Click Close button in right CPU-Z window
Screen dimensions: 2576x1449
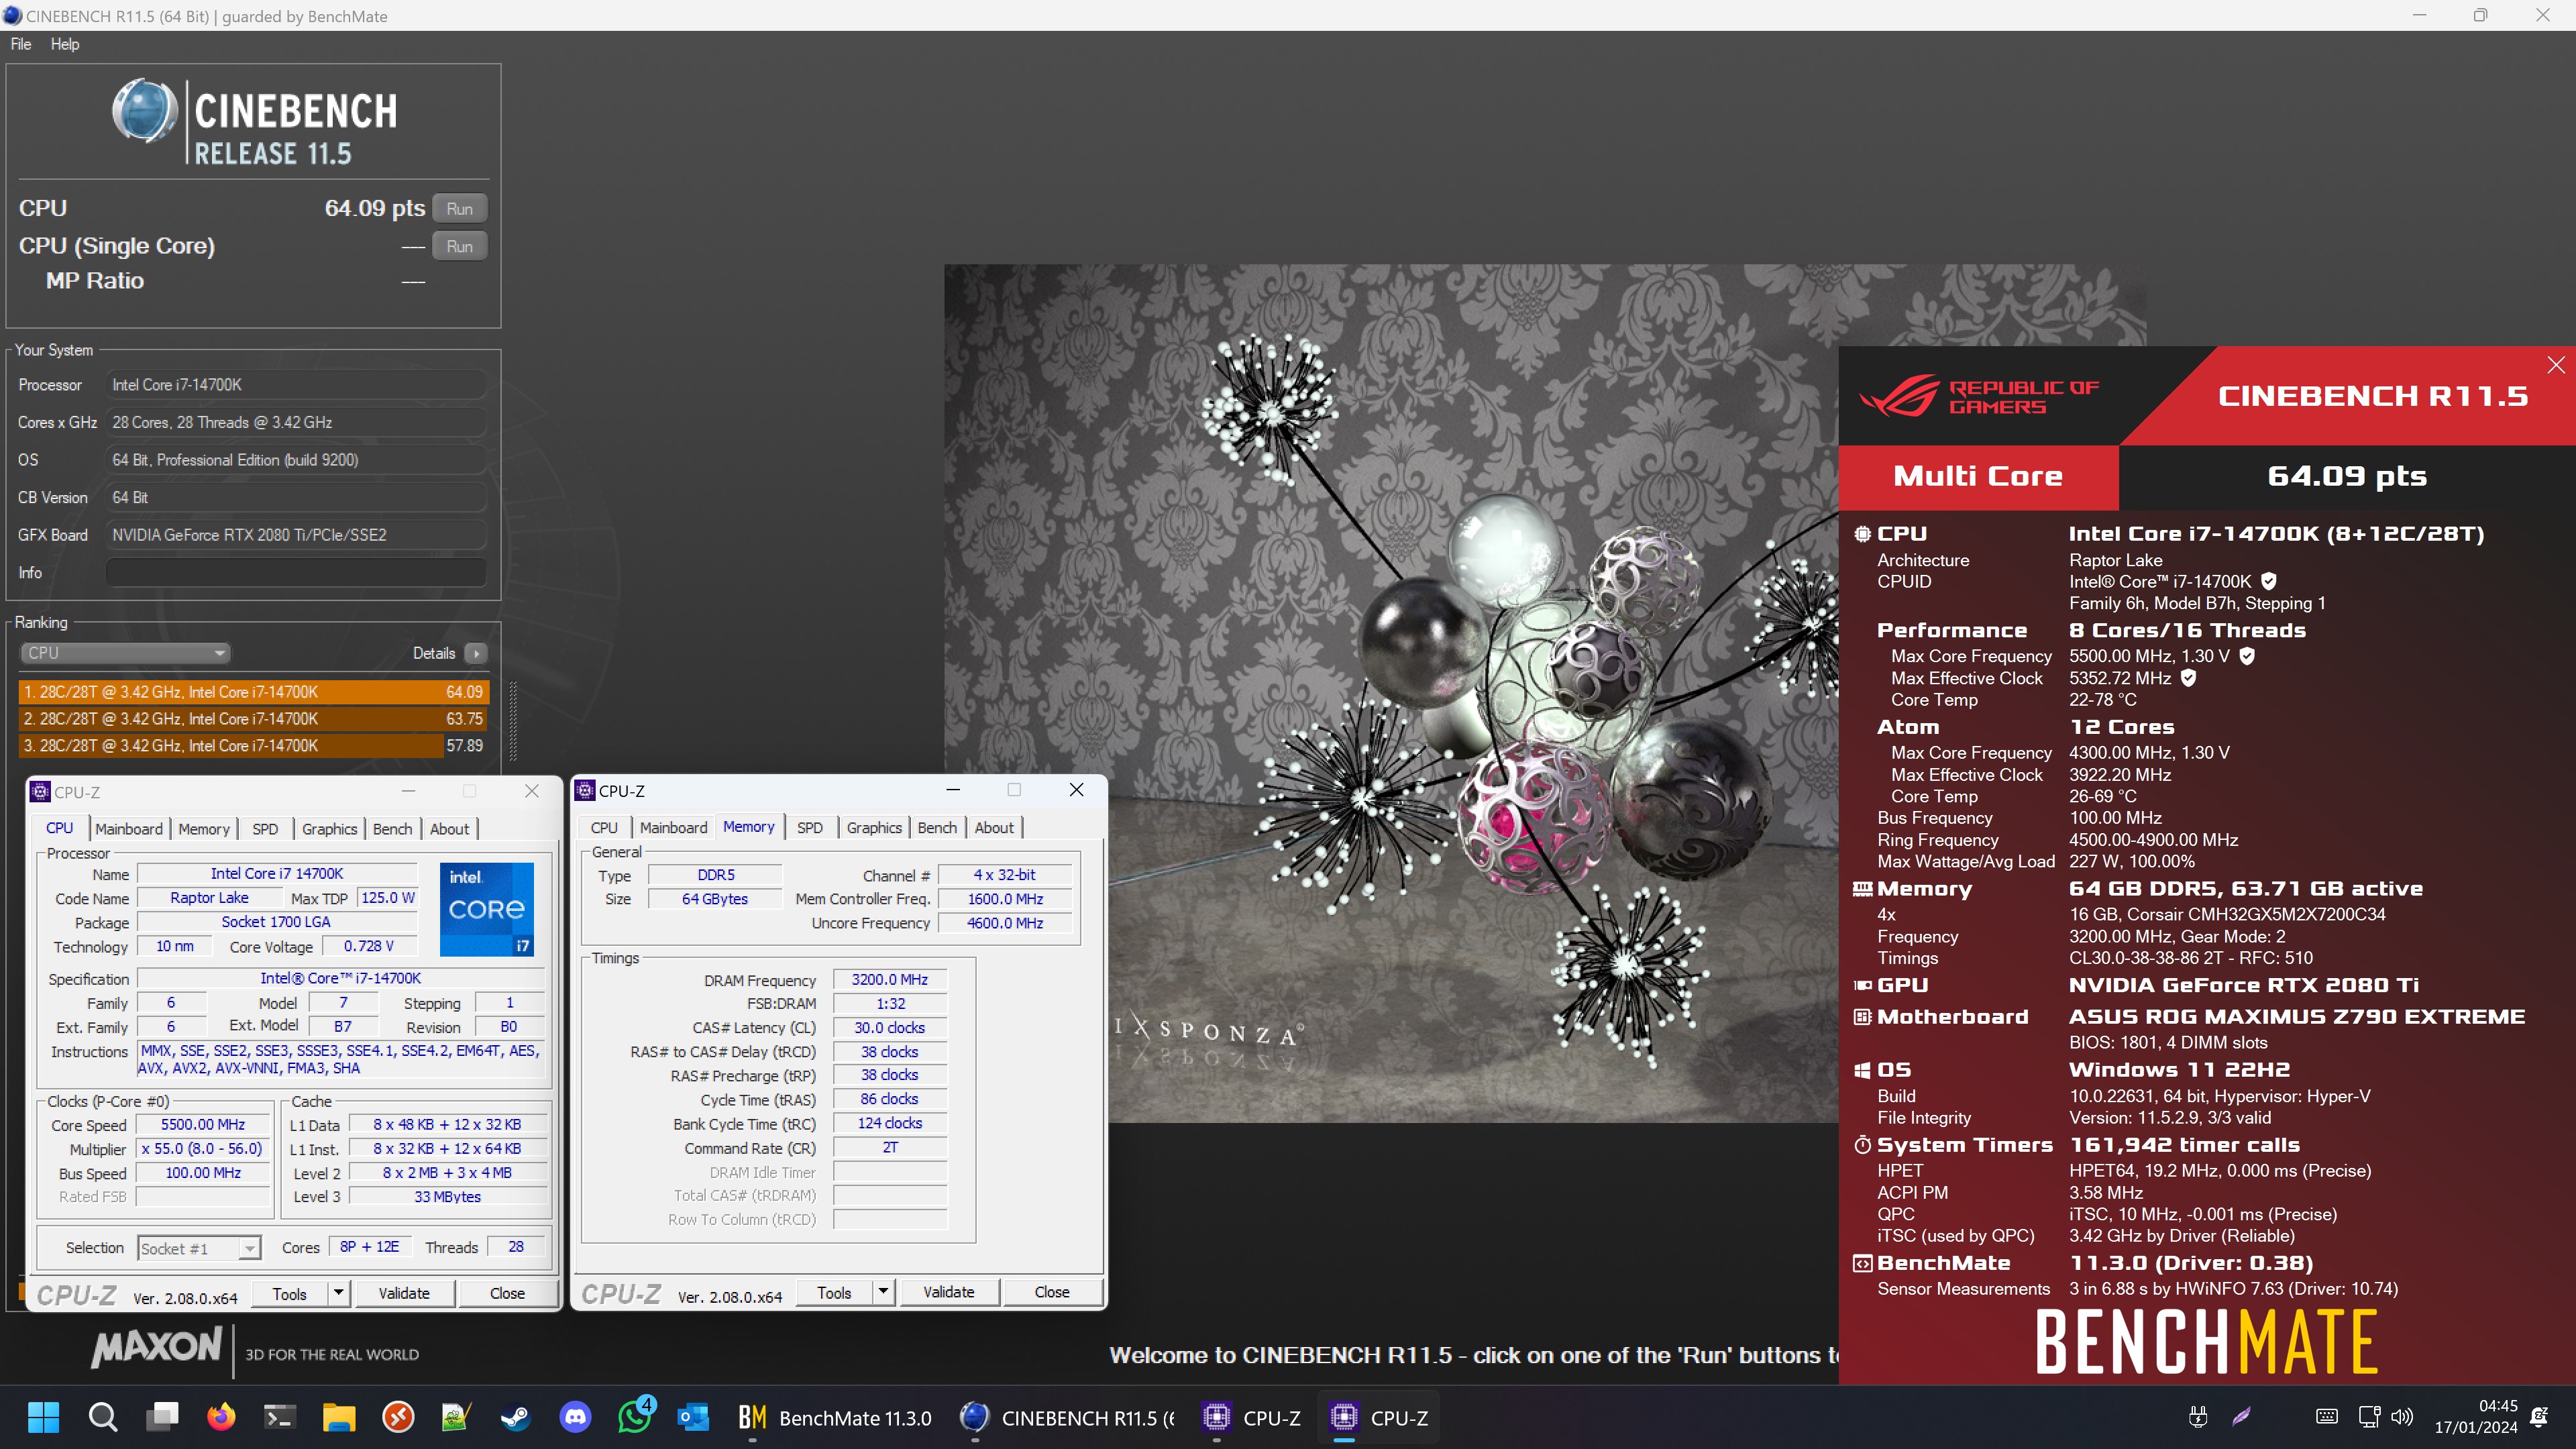tap(1052, 1293)
